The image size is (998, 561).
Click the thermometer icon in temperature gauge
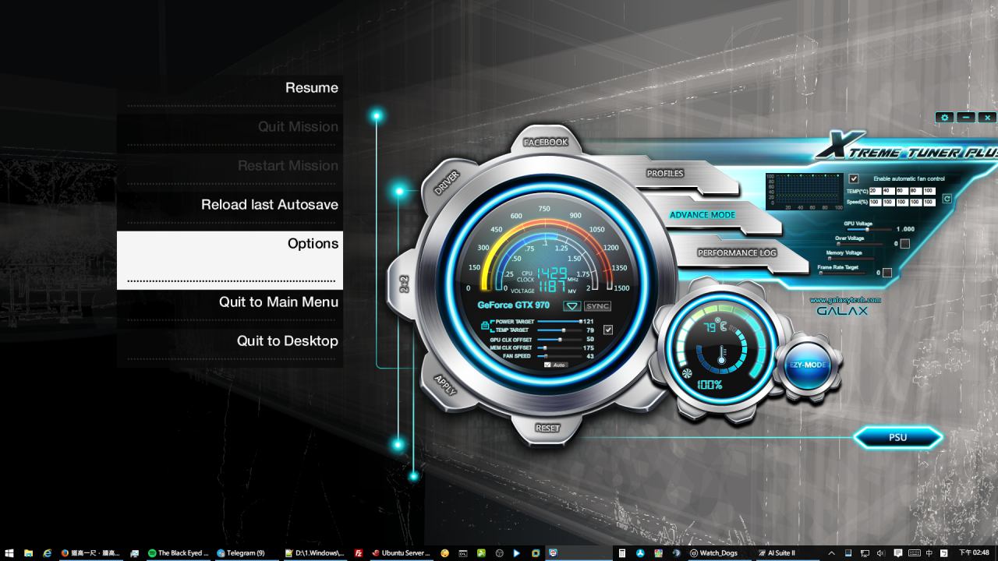point(721,356)
